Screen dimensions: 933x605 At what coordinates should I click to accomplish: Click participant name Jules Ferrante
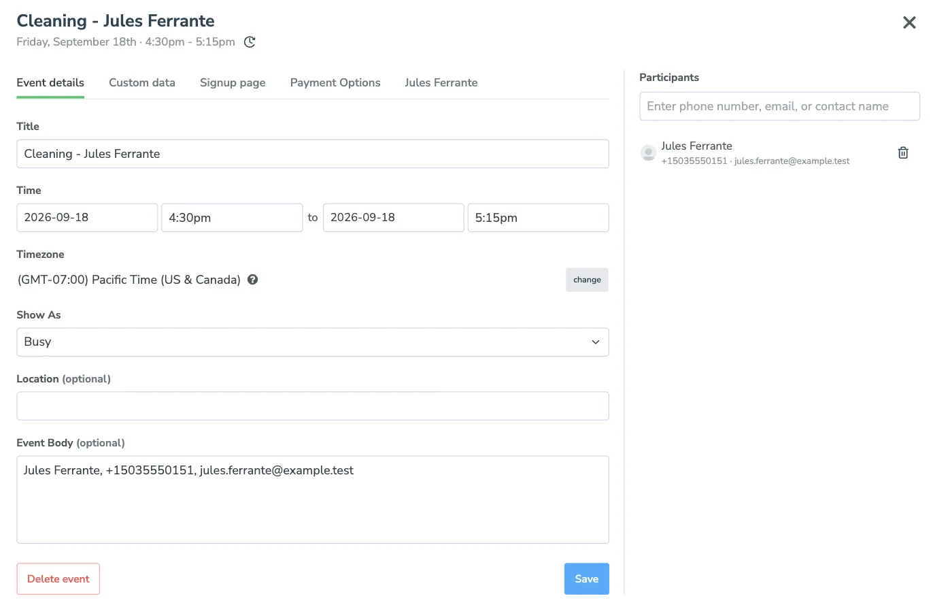coord(697,146)
